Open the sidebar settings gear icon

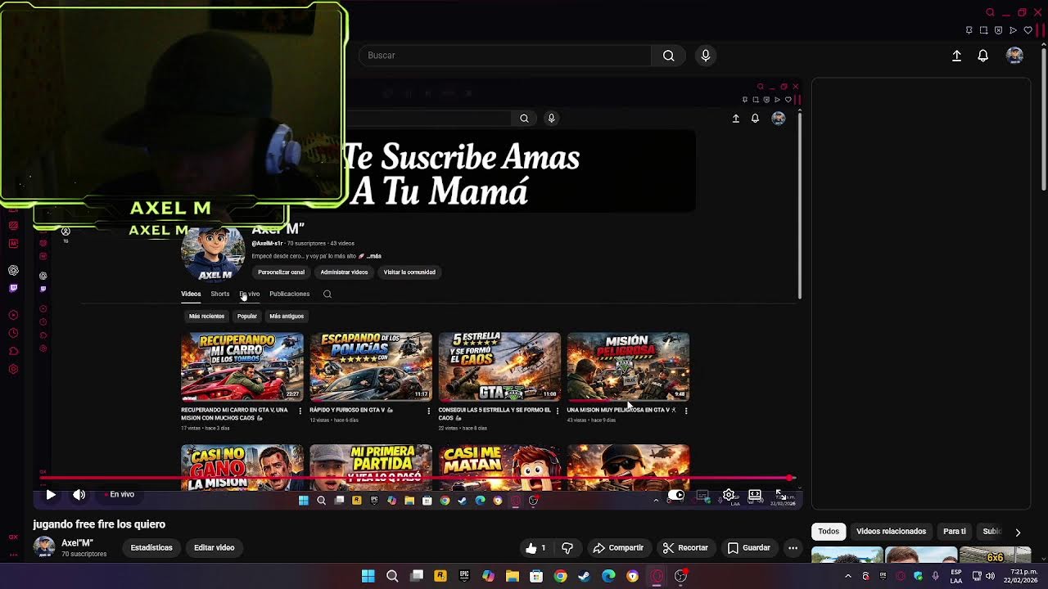point(14,369)
